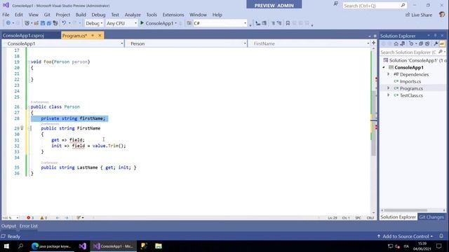Toggle Preview Selected Items in Solution Explorer
The image size is (449, 252).
tap(442, 43)
